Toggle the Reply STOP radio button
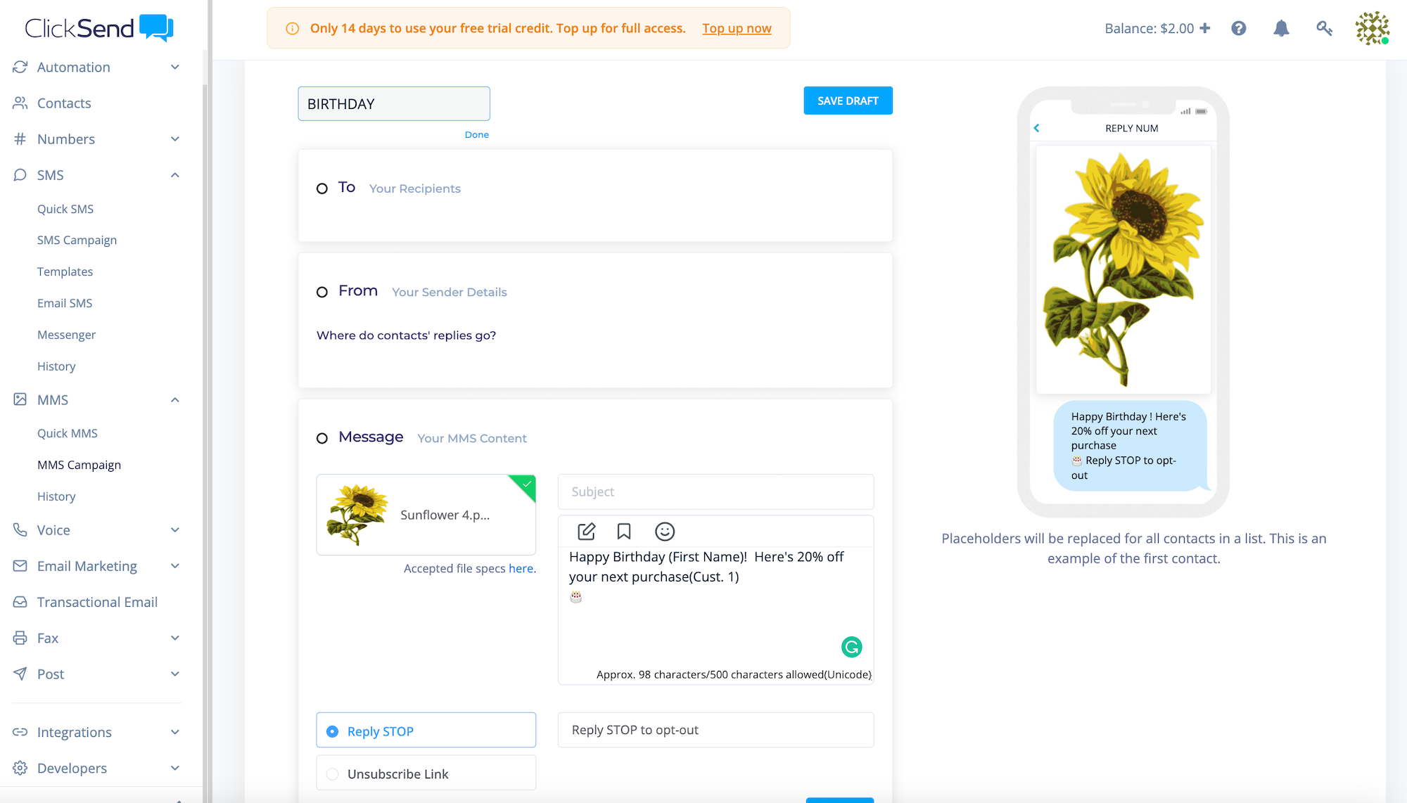 [x=333, y=731]
